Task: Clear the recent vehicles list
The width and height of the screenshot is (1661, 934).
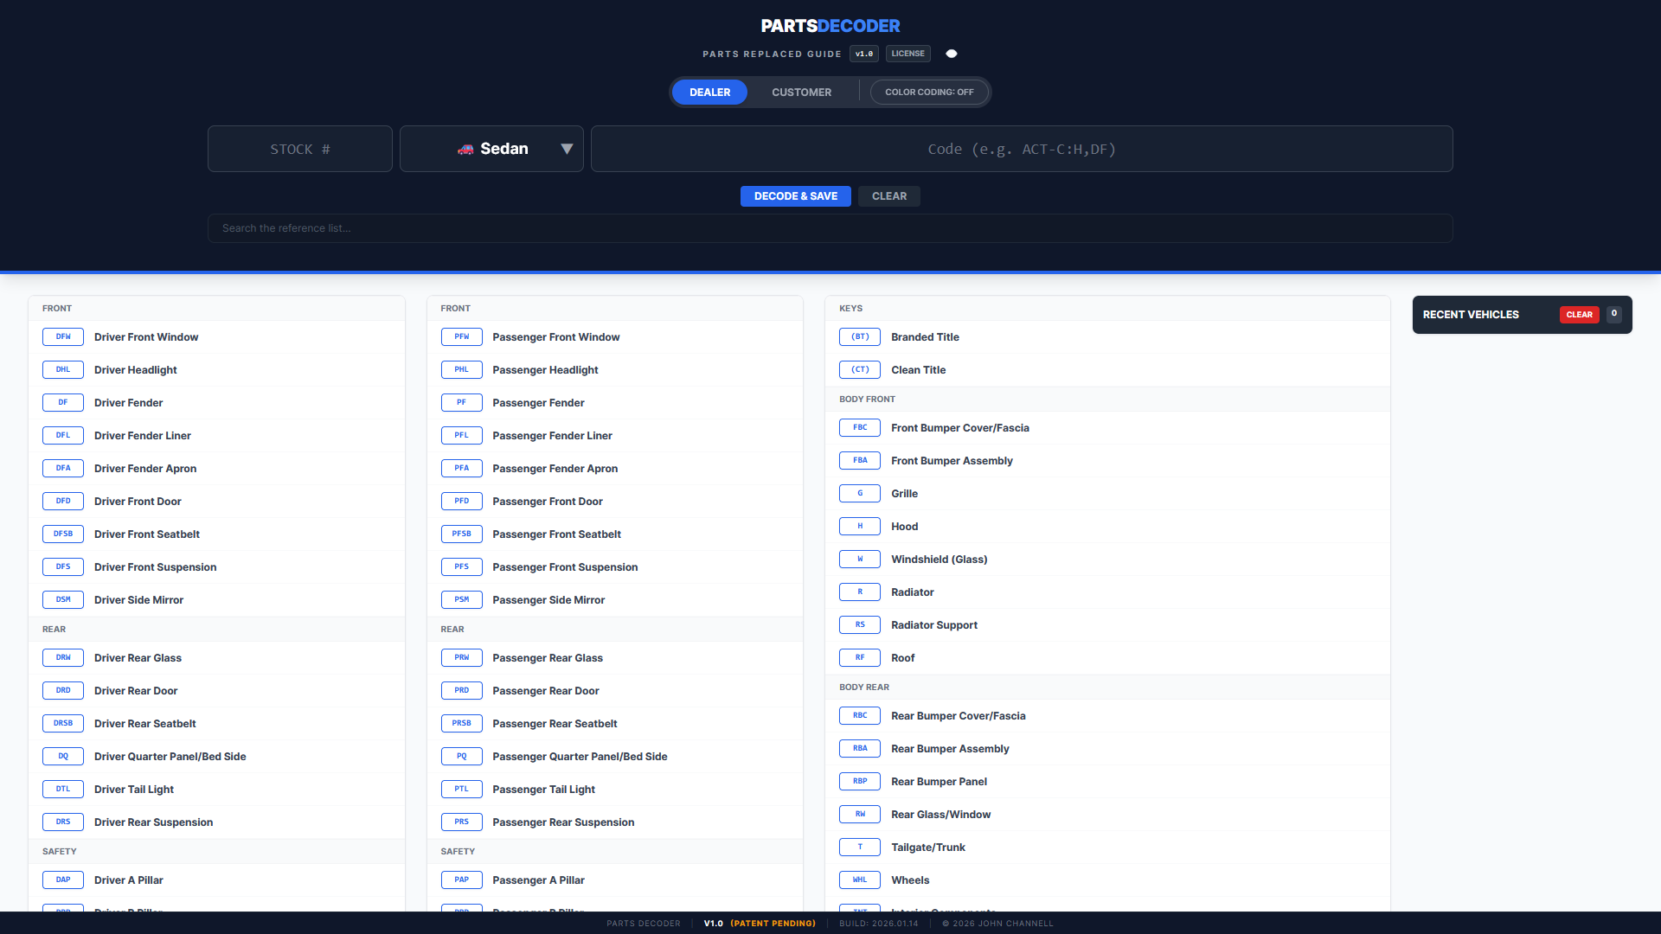Action: pyautogui.click(x=1580, y=314)
